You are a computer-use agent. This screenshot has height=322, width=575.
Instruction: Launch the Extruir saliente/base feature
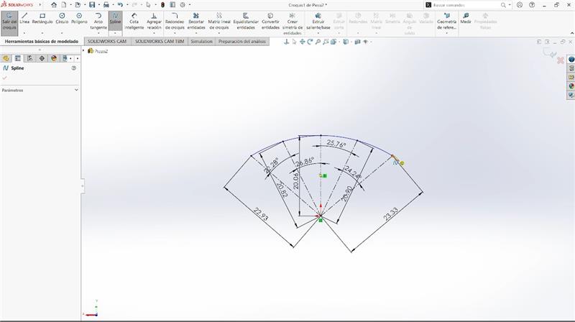click(318, 22)
